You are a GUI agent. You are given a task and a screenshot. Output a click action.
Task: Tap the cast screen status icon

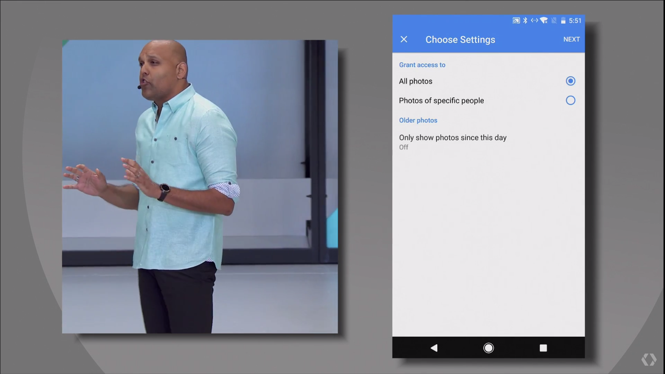[x=516, y=21]
